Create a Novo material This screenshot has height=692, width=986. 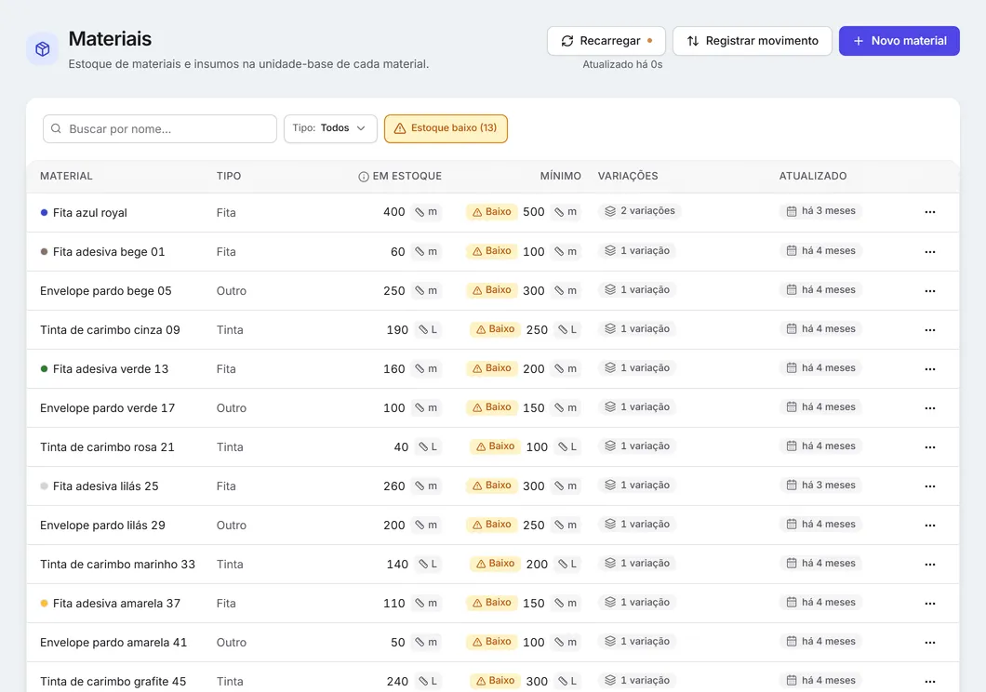pos(899,41)
